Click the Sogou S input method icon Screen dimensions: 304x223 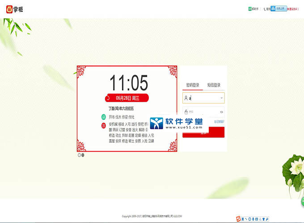click(238, 219)
